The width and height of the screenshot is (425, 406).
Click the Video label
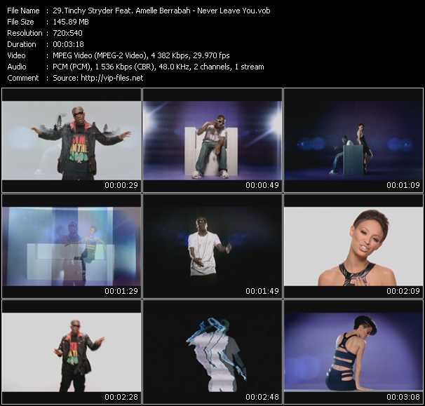(16, 55)
